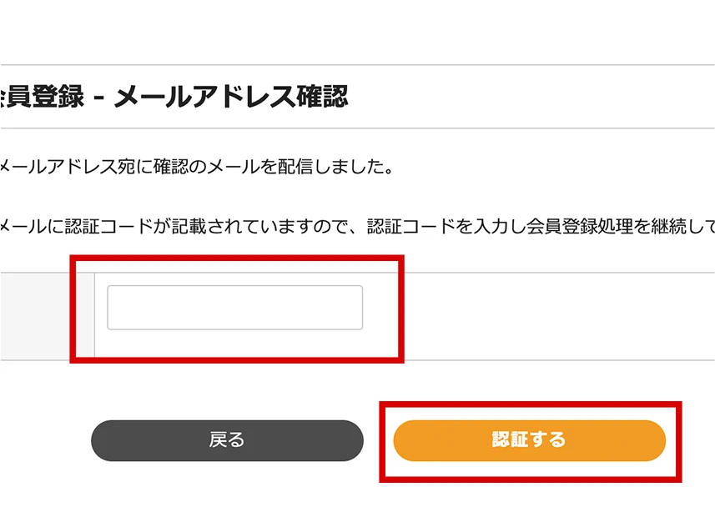
Task: Click the authentication code input field
Action: 234,308
